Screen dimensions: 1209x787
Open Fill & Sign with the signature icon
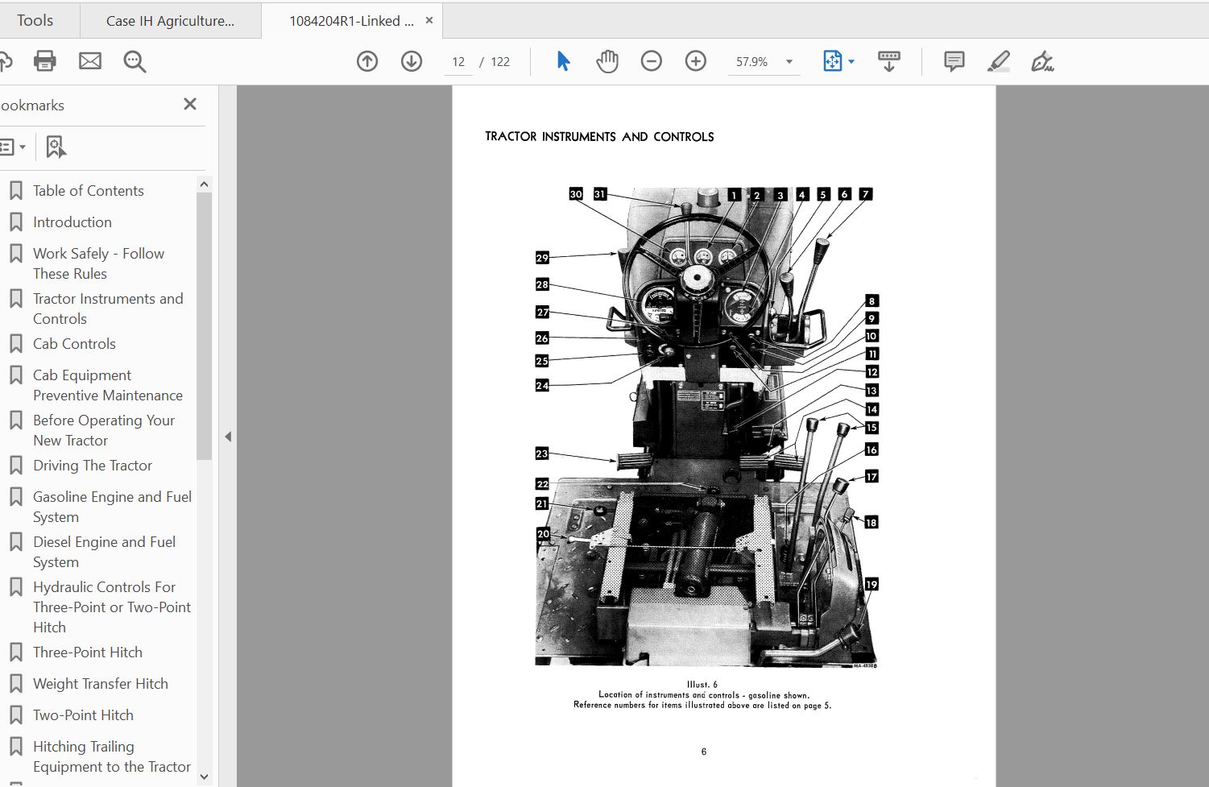pos(1043,60)
